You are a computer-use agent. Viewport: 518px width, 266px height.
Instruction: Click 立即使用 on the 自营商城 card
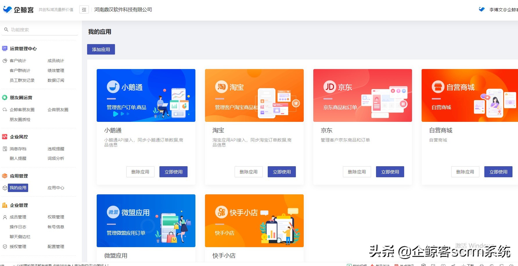498,172
